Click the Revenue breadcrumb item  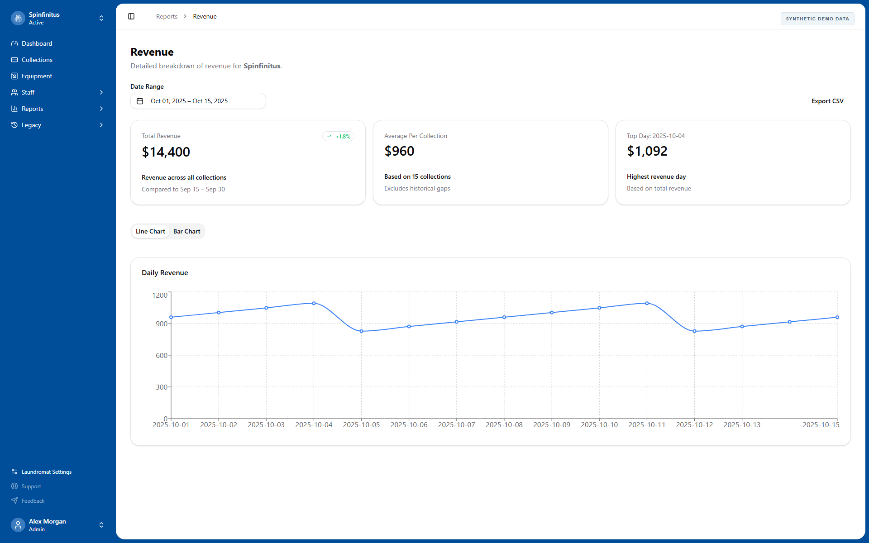point(205,16)
